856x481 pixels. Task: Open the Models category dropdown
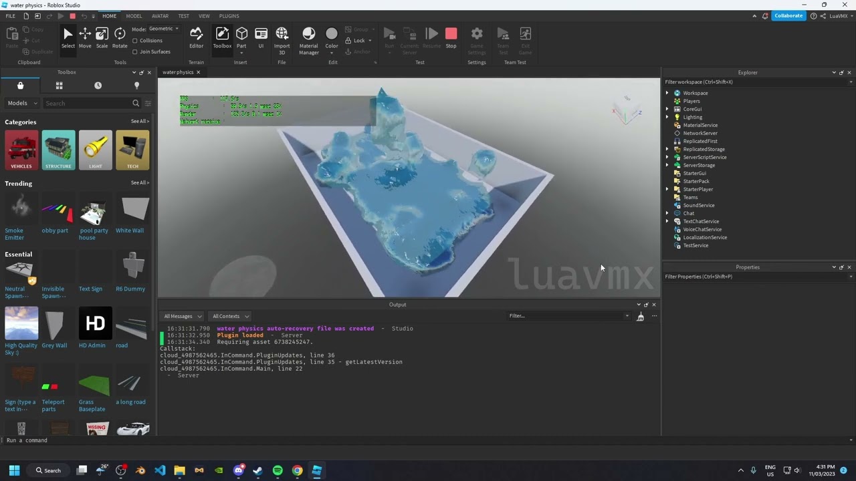click(21, 103)
